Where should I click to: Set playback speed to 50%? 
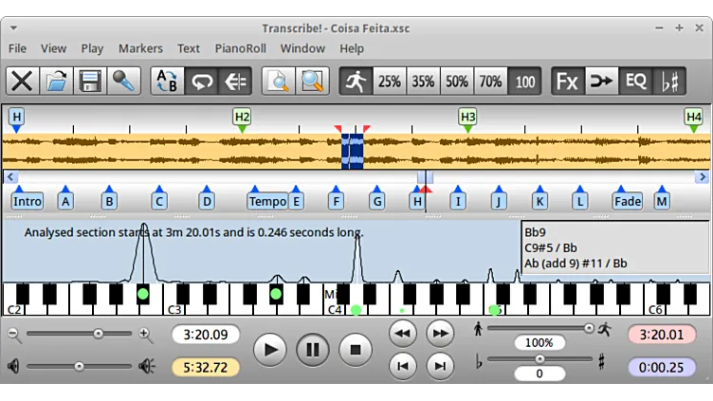(x=457, y=82)
